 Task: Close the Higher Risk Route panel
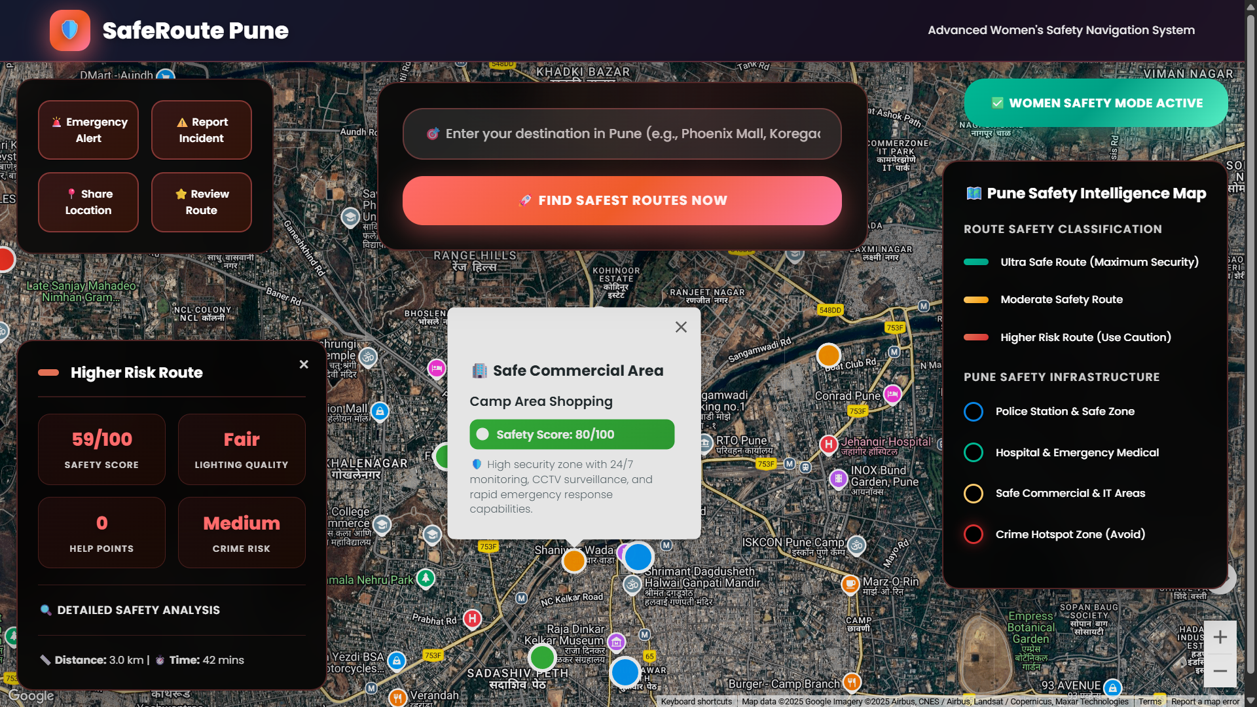coord(304,364)
